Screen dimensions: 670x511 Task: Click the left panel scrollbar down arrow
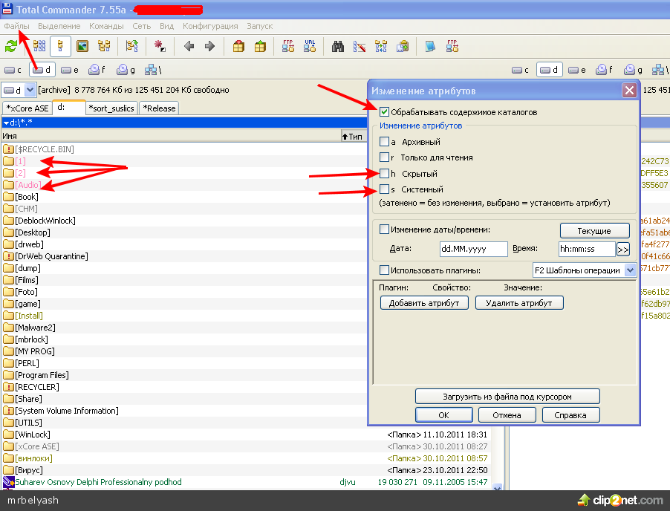tap(497, 487)
